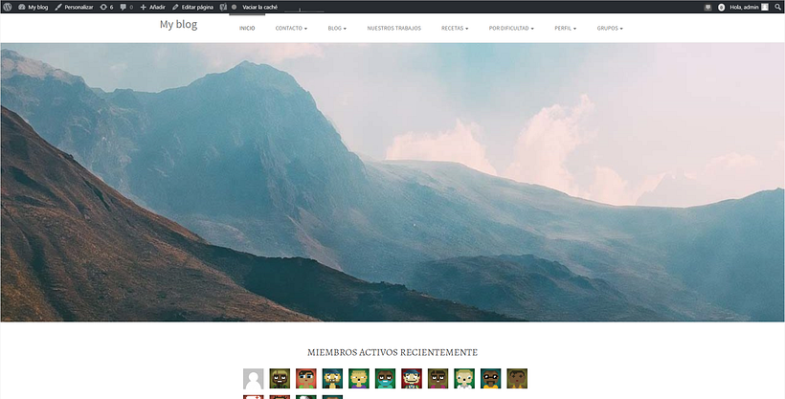Open the WordPress logo menu

click(x=7, y=7)
